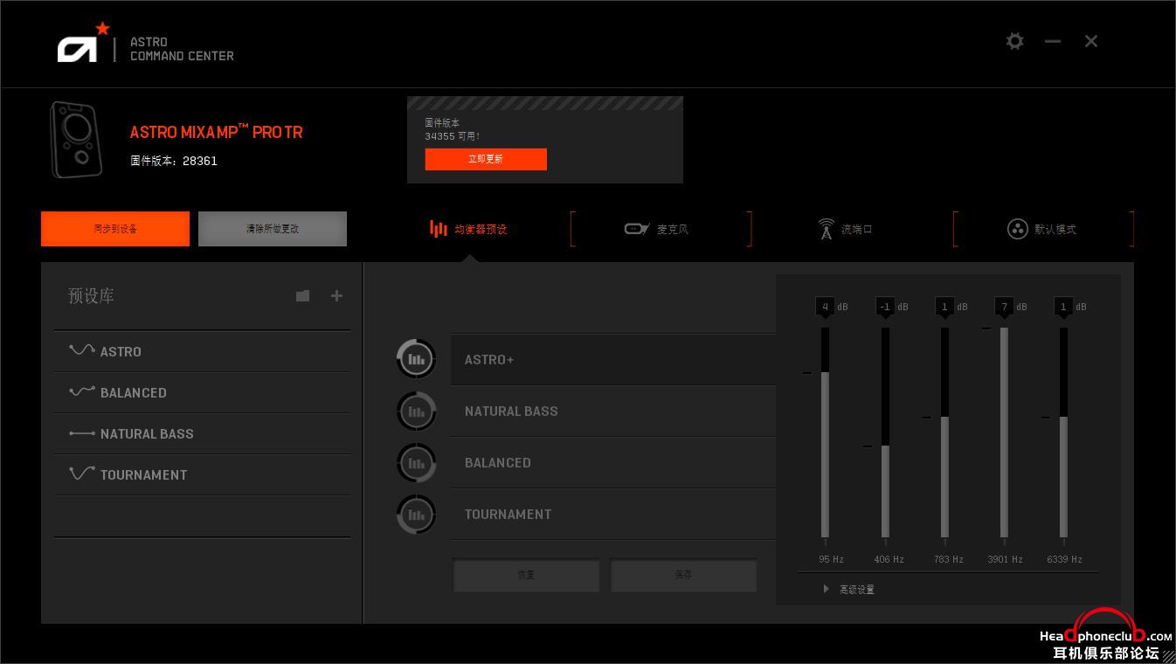Click the 同步到设备 sync button

pos(115,229)
